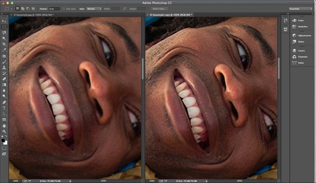
Task: Select the Rectangular Marquee tool in toolbox
Action: [4, 27]
